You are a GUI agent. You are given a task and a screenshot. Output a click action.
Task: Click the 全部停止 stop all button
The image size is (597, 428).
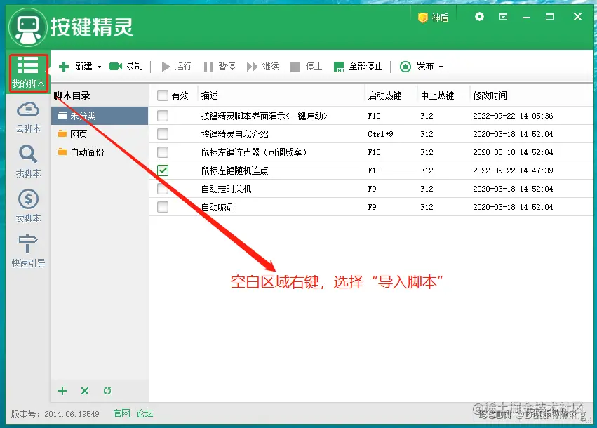coord(358,67)
